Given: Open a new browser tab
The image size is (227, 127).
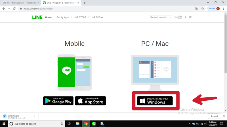Looking at the screenshot, I should tap(85, 3).
